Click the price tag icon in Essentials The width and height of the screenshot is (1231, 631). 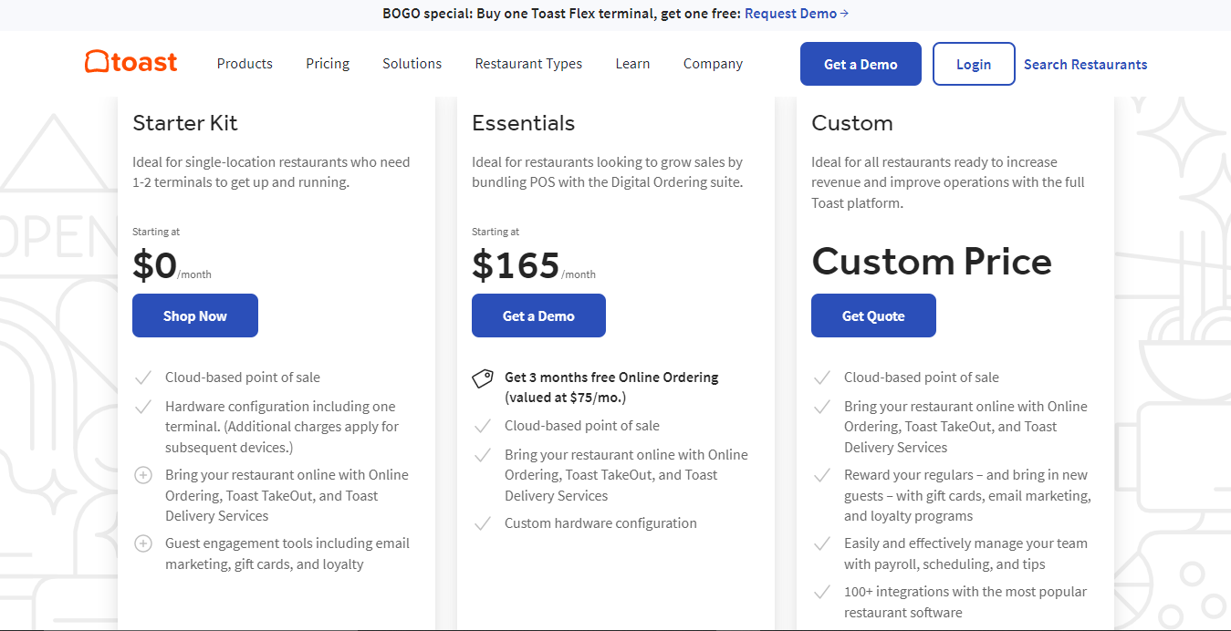(483, 378)
